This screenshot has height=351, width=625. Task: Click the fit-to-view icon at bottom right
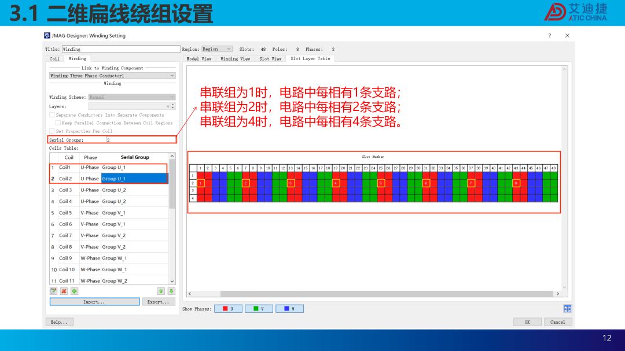568,309
